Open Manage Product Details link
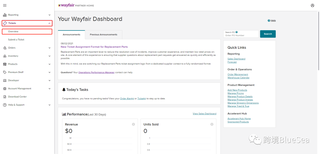 240,97
